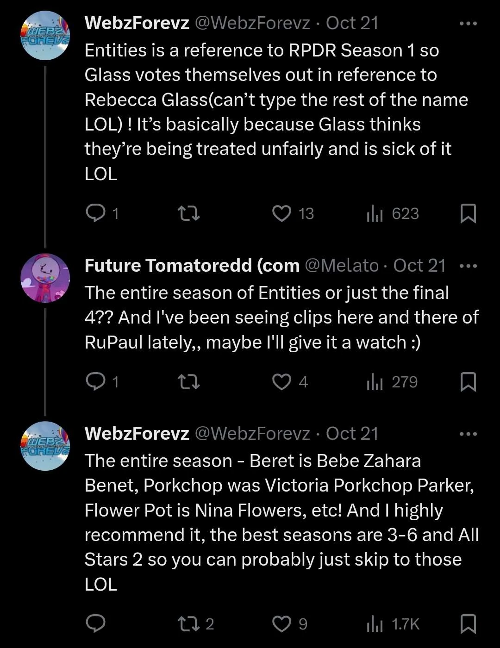
Task: Bookmark Future Tomatoredd's tweet
Action: (468, 382)
